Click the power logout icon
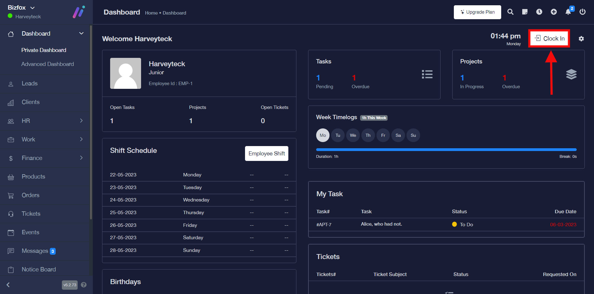This screenshot has height=294, width=594. (x=582, y=12)
